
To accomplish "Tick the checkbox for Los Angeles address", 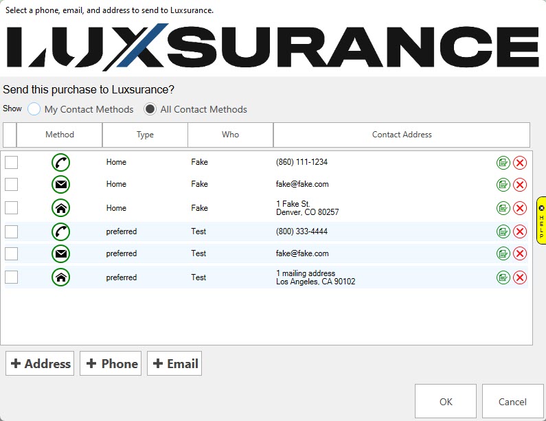I will pyautogui.click(x=12, y=277).
